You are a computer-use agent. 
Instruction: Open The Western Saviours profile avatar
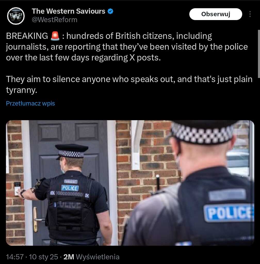[16, 16]
